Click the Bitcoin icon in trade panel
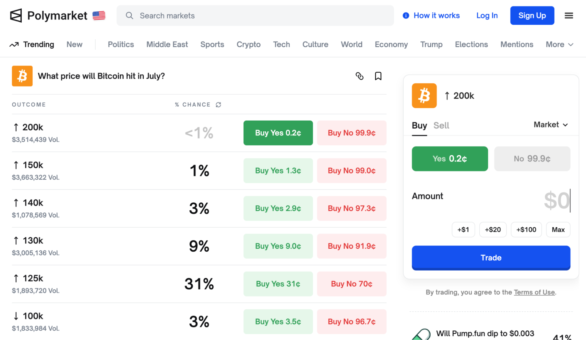The height and width of the screenshot is (340, 586). (424, 96)
